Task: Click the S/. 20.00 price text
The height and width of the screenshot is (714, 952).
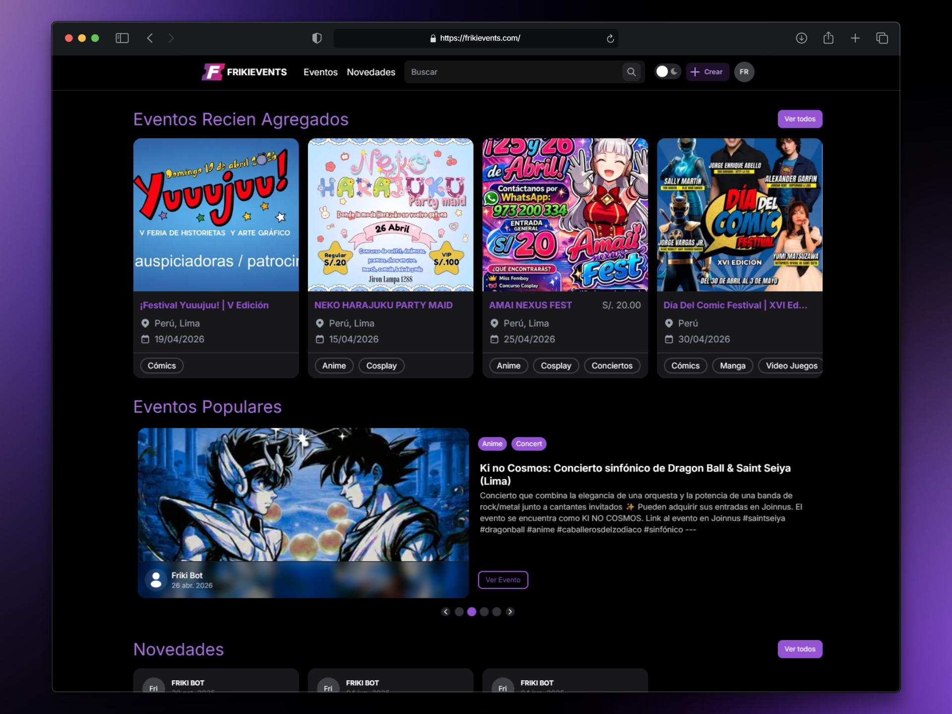Action: pos(621,305)
